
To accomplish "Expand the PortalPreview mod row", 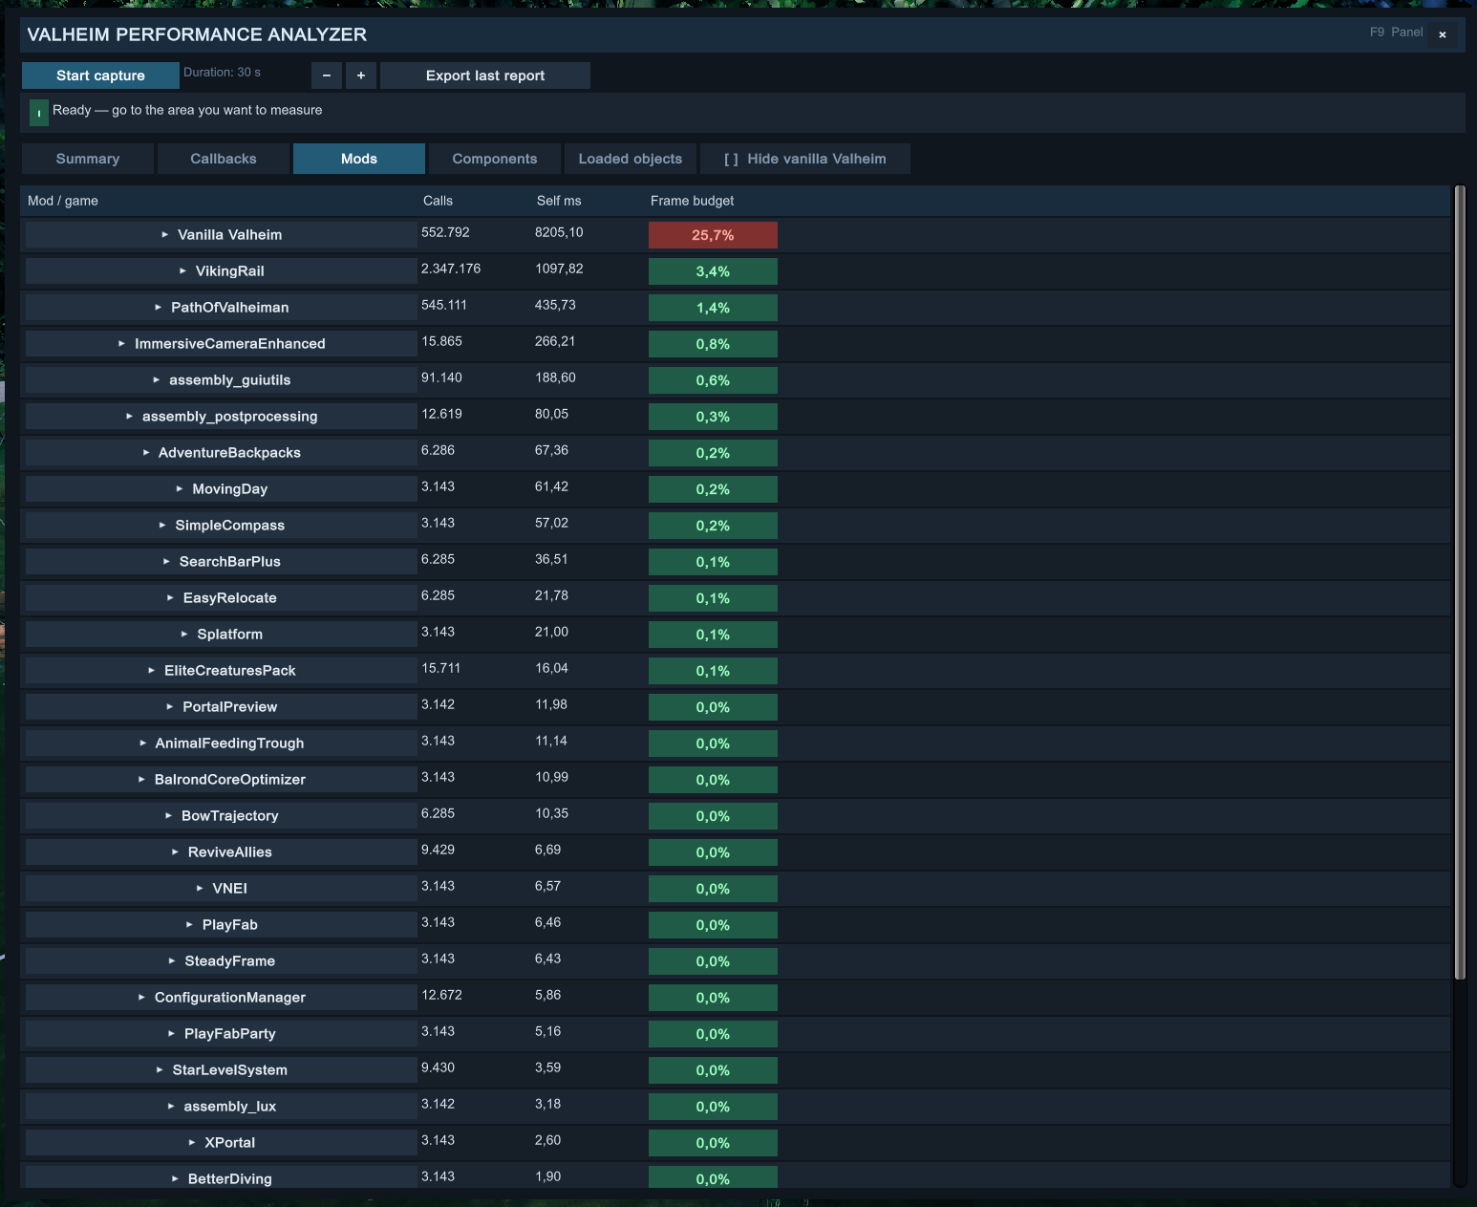I will coord(222,707).
